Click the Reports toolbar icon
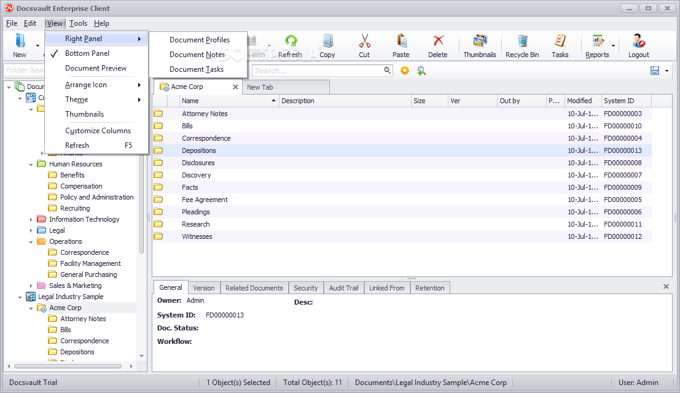 point(598,41)
